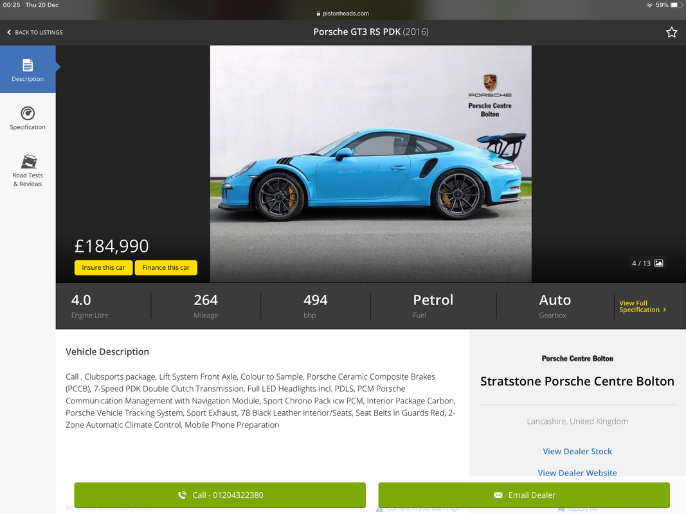Screen dimensions: 686x514
Task: Tap the clock 00:25 in status bar
Action: pyautogui.click(x=12, y=5)
